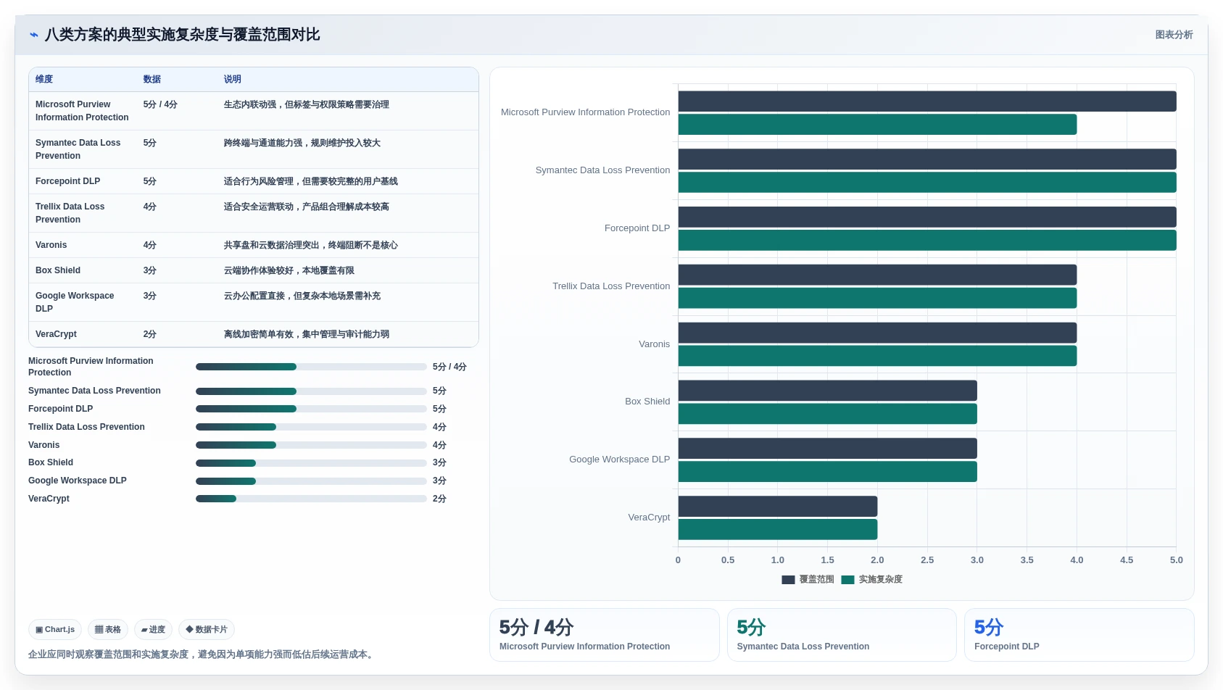Click the Varonis table cell
Screen dimensions: 1223x690
(x=51, y=245)
